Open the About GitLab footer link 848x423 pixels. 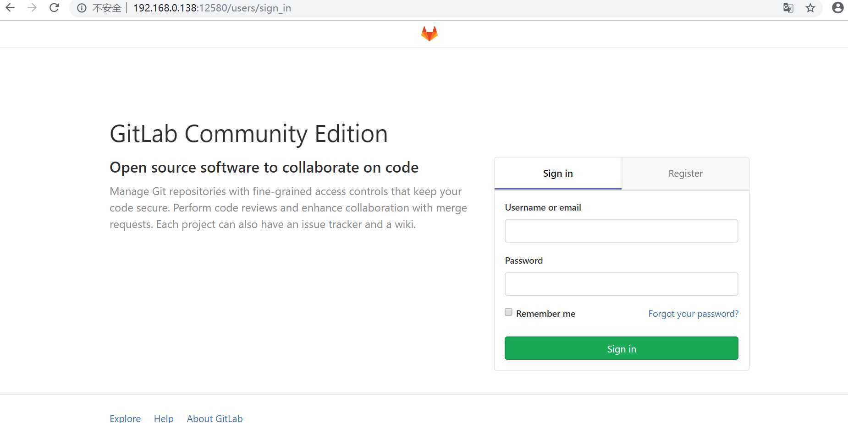click(x=215, y=418)
